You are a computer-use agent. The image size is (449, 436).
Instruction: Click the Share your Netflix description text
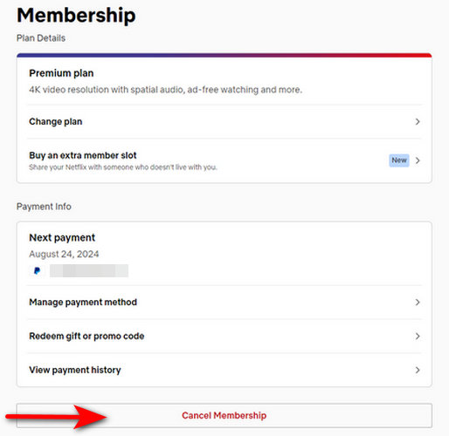123,167
